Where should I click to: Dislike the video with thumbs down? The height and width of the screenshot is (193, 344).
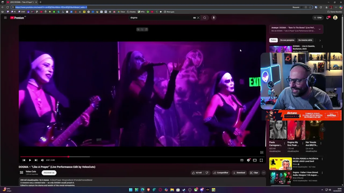[207, 173]
